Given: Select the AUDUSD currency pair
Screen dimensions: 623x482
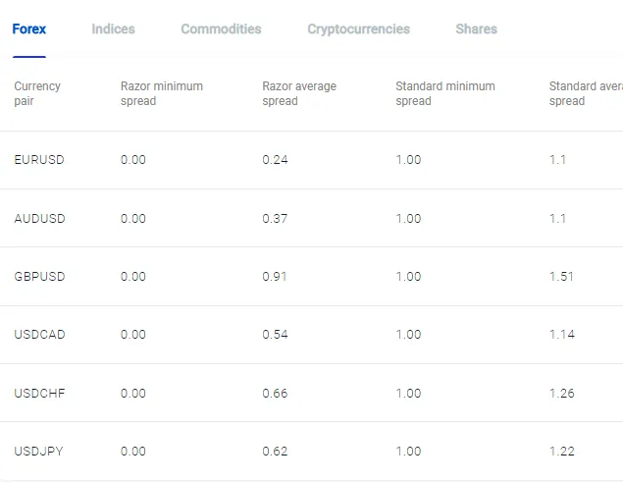Looking at the screenshot, I should point(40,219).
